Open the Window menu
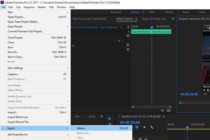 pos(62,7)
